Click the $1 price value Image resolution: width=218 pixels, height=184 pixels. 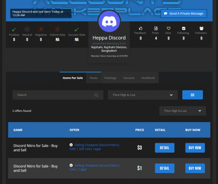(x=140, y=168)
